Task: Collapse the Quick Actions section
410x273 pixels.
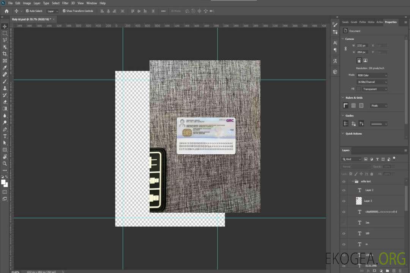Action: coord(343,133)
